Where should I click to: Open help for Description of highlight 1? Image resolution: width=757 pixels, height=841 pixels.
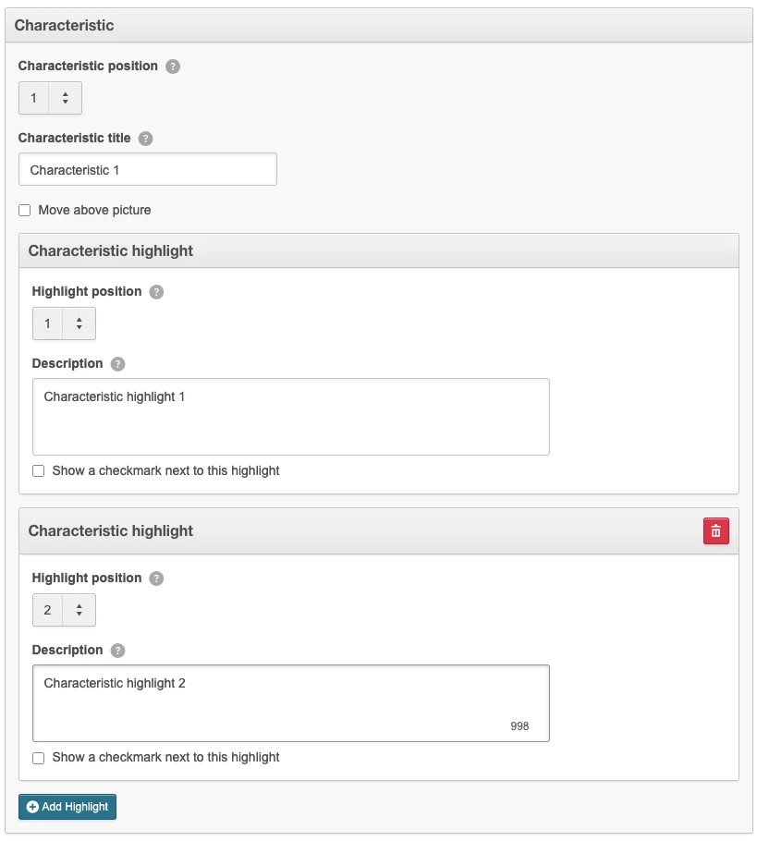[x=117, y=364]
